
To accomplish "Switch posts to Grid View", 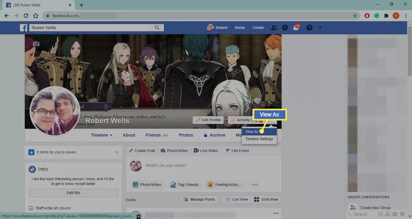I will click(266, 199).
